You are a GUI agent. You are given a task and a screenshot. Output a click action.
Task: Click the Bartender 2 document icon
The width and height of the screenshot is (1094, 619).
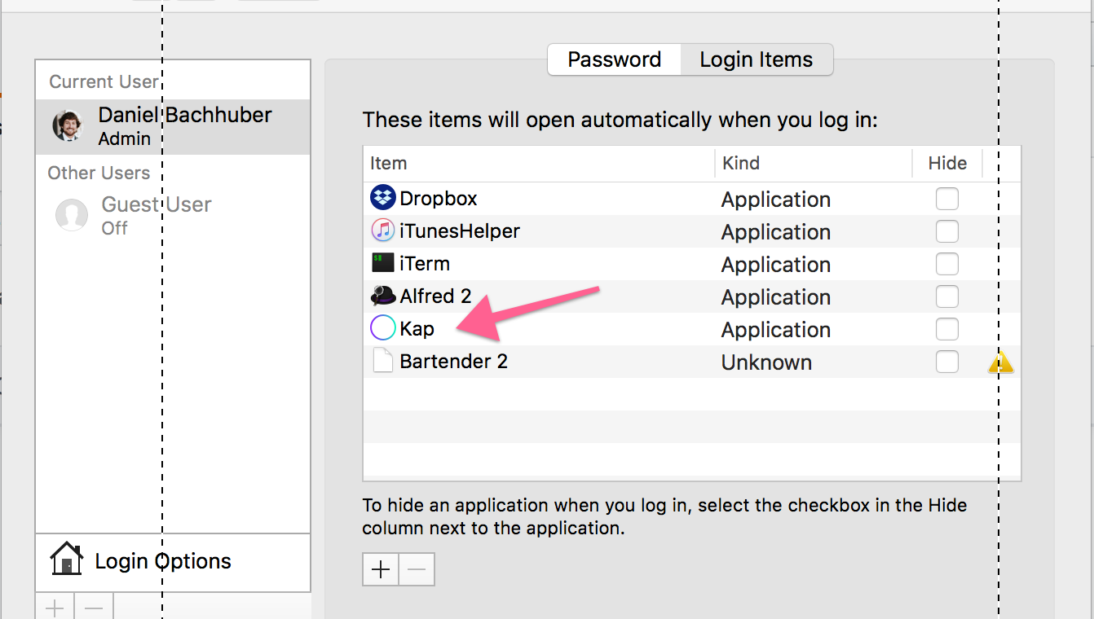pos(383,361)
